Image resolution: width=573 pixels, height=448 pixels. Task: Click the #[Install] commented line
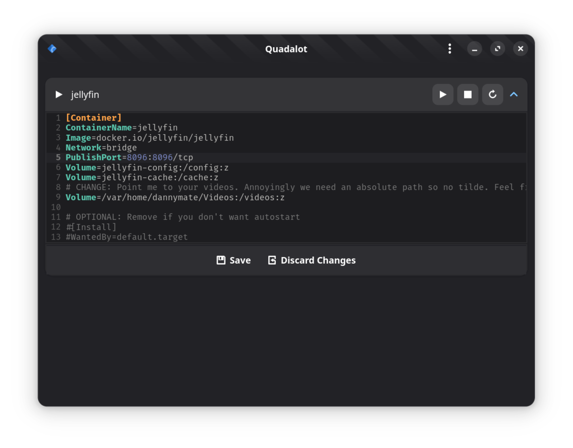pos(91,227)
